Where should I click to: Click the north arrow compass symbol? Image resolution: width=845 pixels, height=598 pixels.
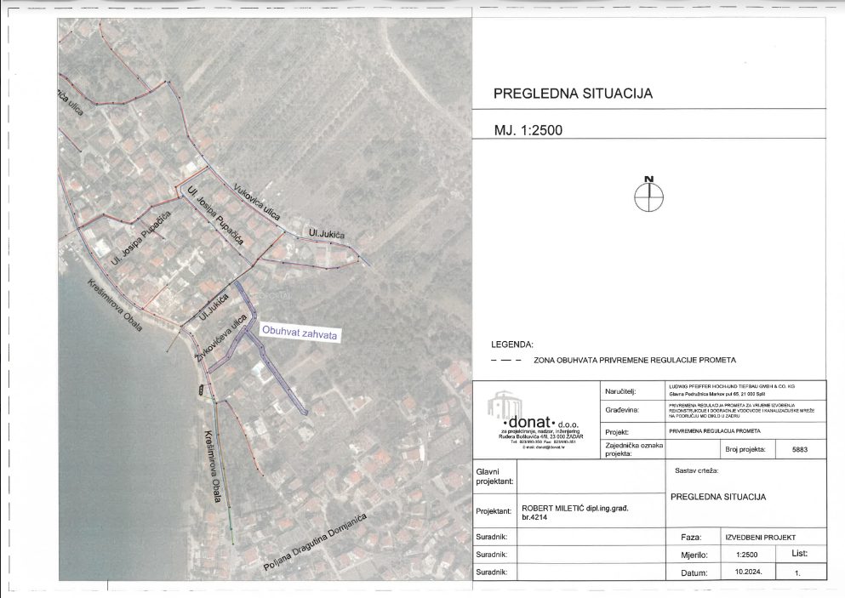coord(648,195)
